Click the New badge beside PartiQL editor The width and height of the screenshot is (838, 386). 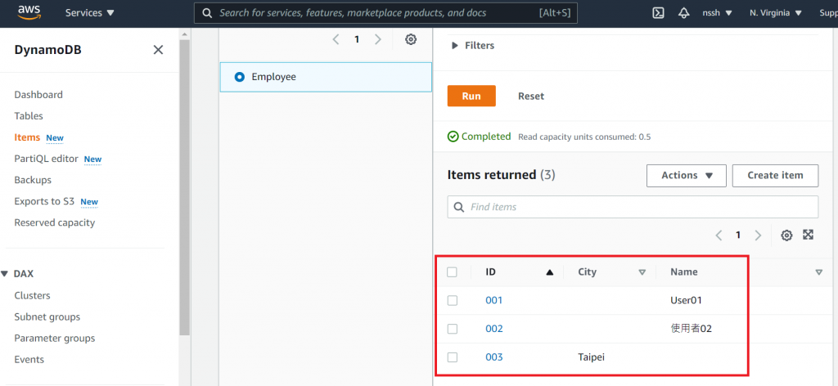(93, 159)
